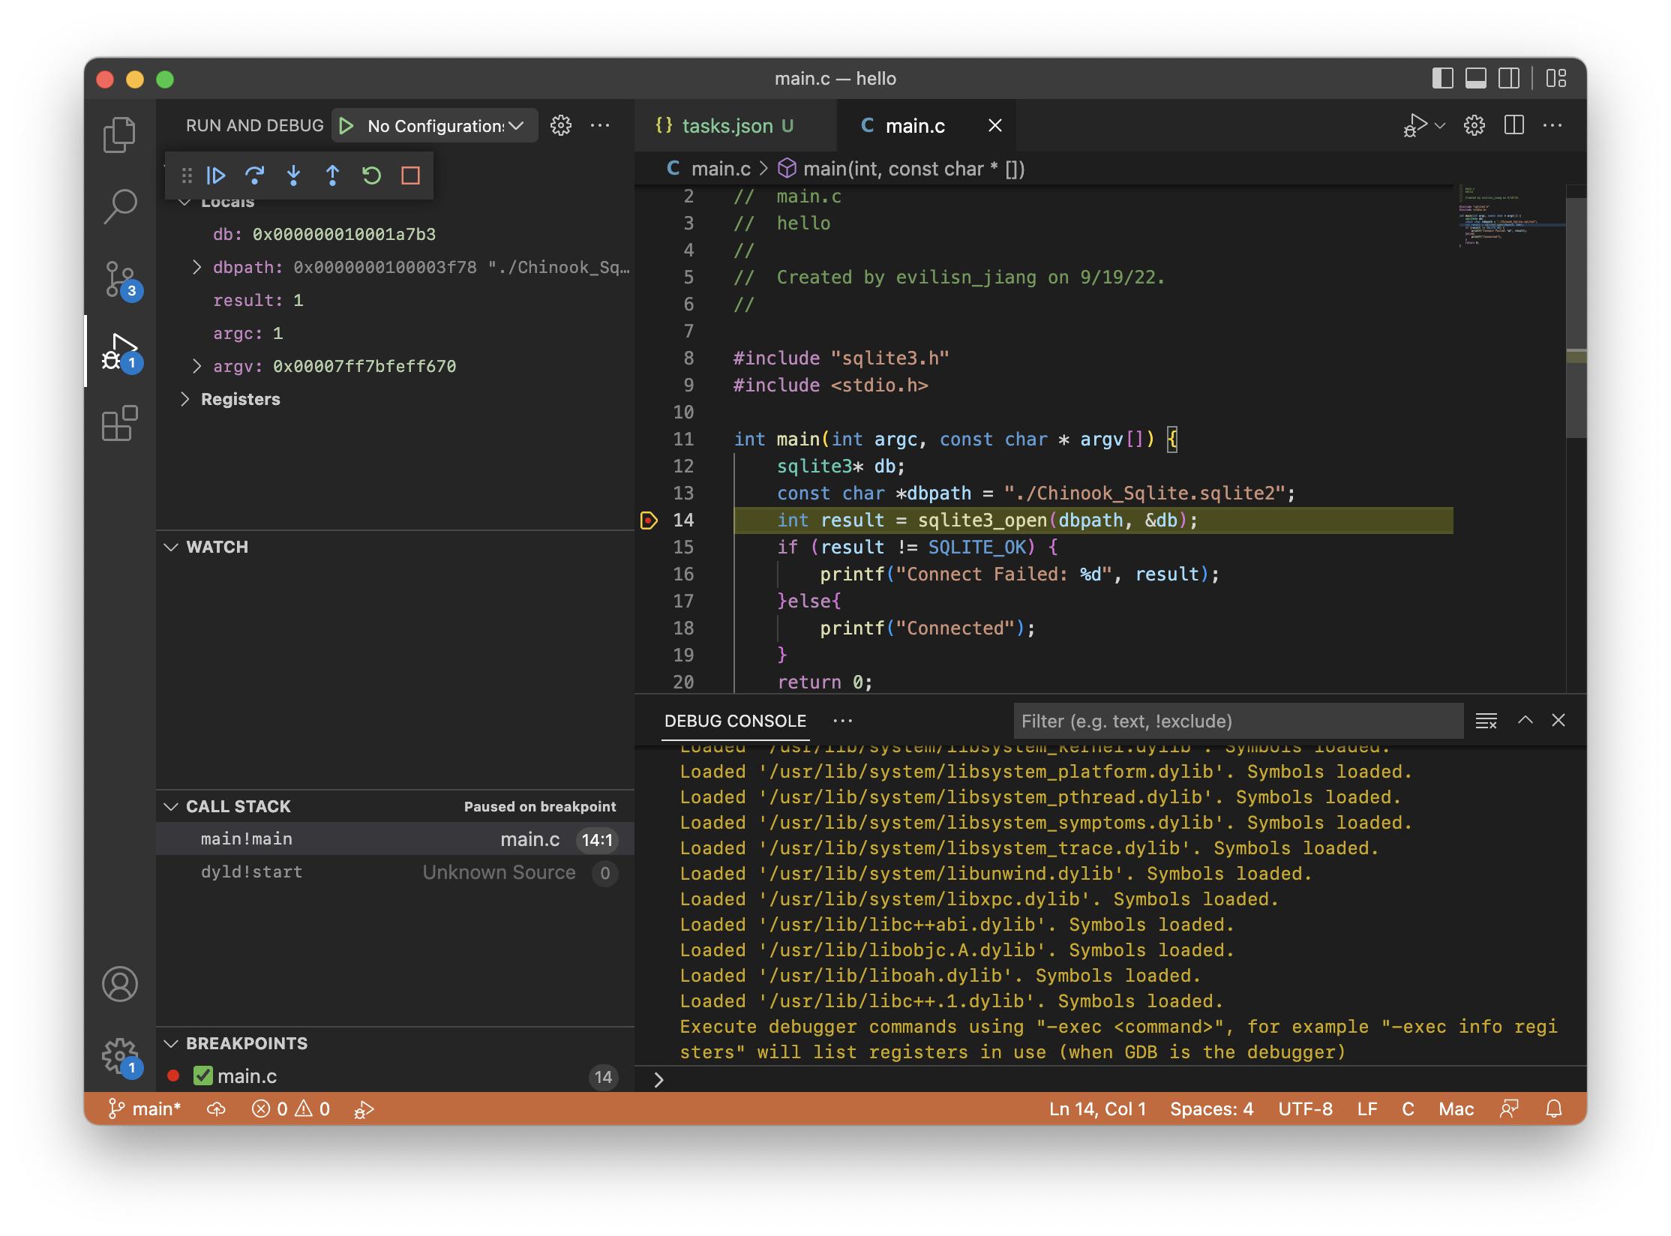Maximize the debug console panel
The image size is (1671, 1236).
pyautogui.click(x=1525, y=720)
